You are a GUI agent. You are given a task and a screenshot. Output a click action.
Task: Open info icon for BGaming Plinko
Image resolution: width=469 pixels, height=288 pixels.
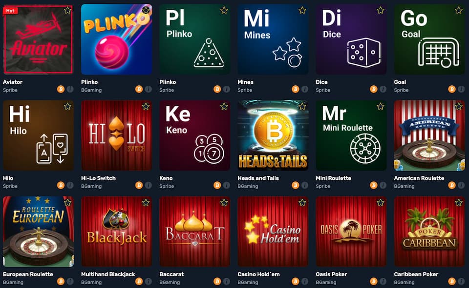149,89
